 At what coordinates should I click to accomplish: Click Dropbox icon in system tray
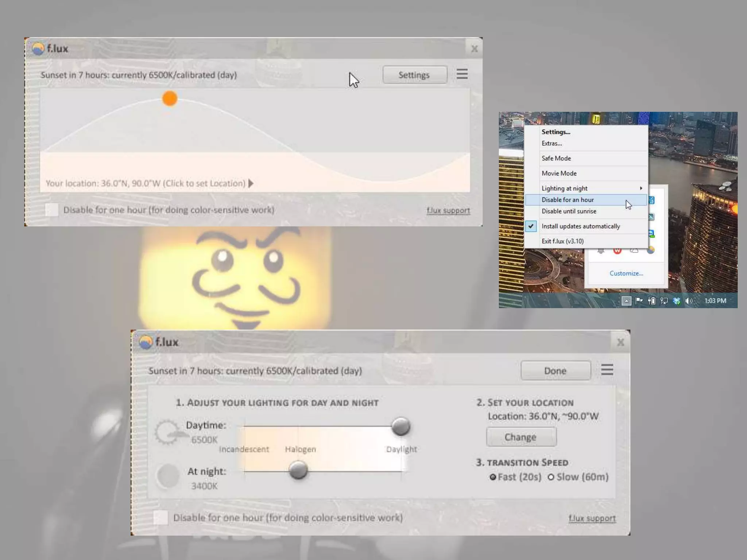coord(676,301)
